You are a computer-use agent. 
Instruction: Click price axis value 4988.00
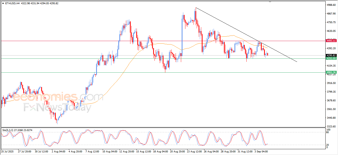click(x=331, y=5)
